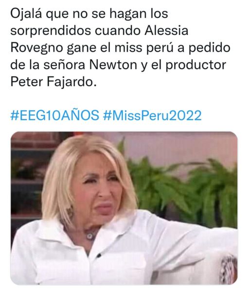
Task: Click the word productor in the tweet
Action: (196, 65)
